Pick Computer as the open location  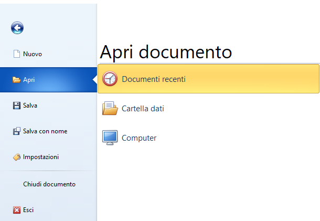(x=139, y=138)
